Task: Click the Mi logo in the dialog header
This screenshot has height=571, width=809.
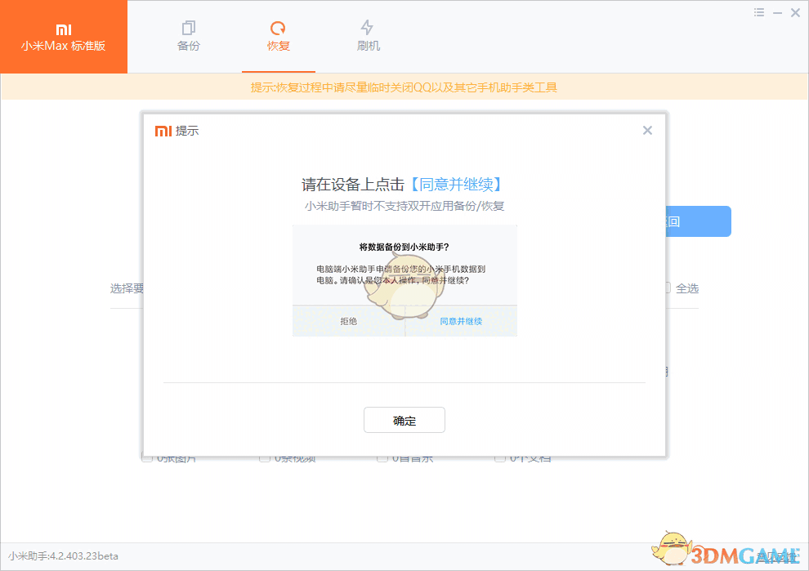Action: (162, 130)
